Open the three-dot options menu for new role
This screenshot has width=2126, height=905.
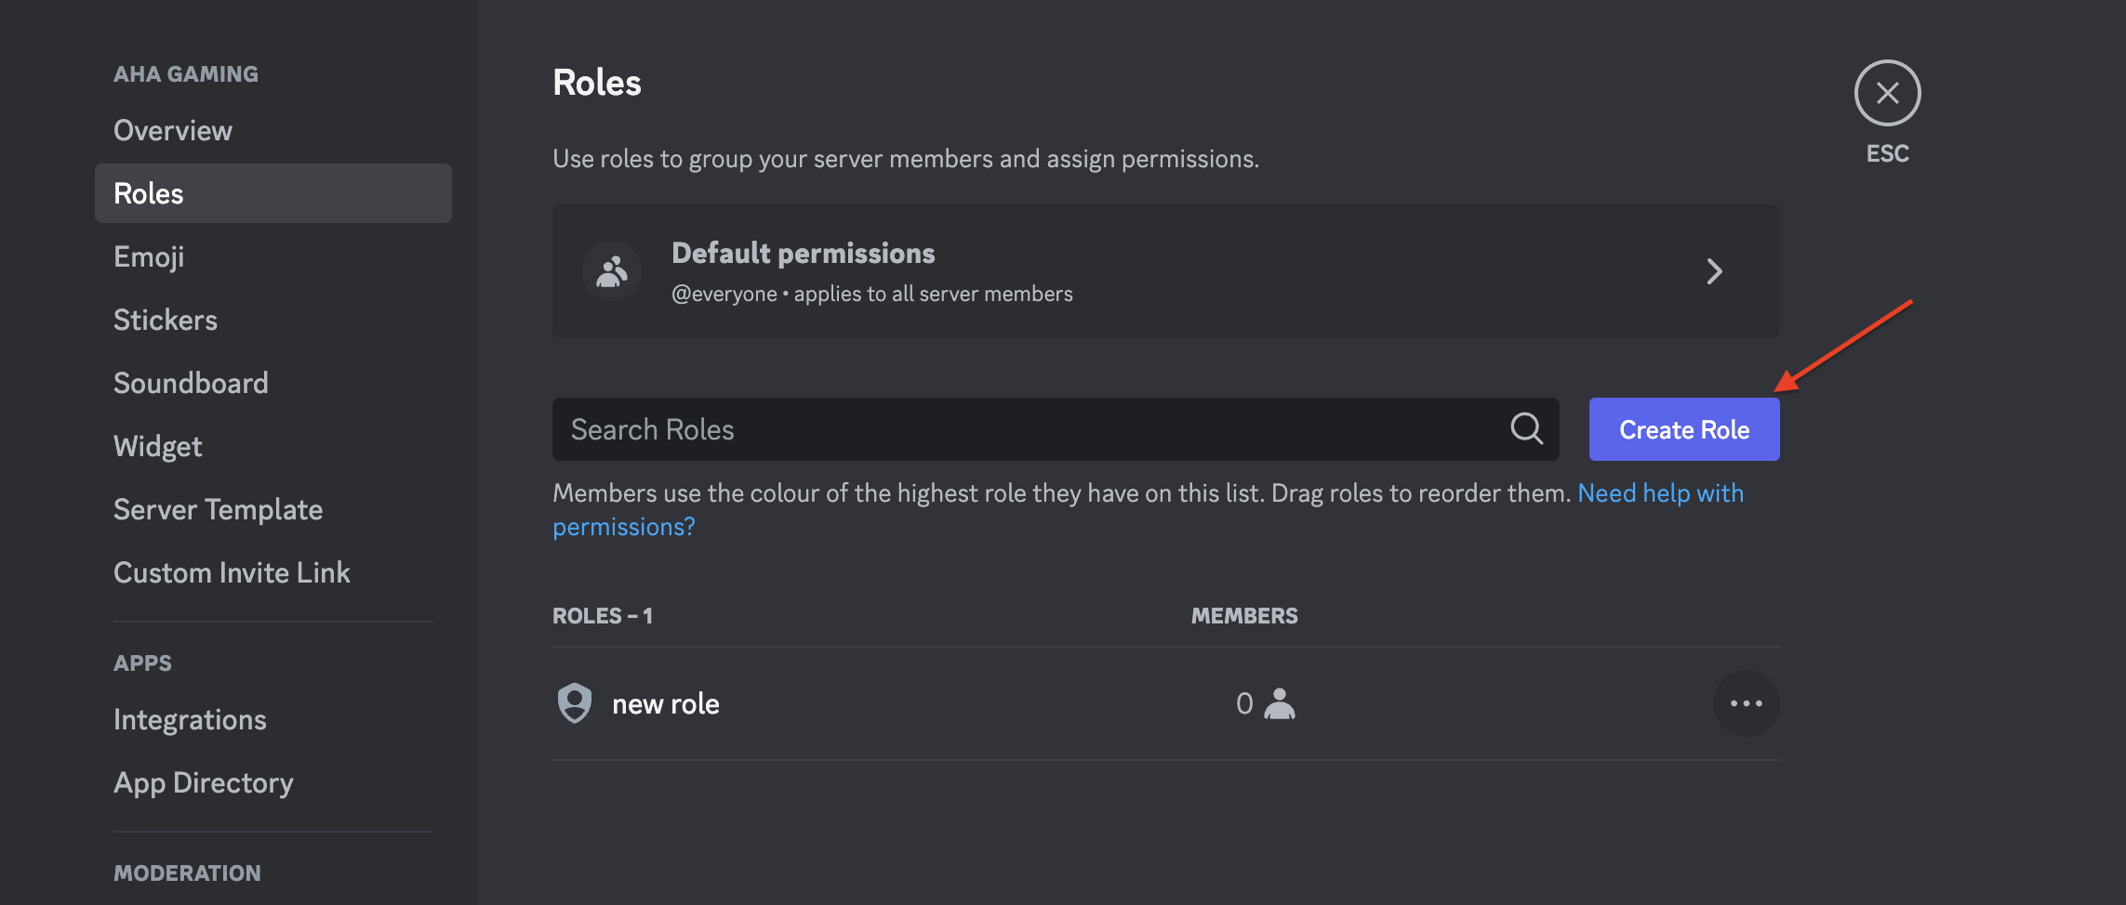[x=1746, y=703]
